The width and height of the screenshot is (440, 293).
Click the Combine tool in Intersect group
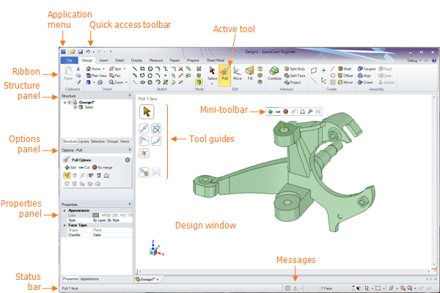274,73
